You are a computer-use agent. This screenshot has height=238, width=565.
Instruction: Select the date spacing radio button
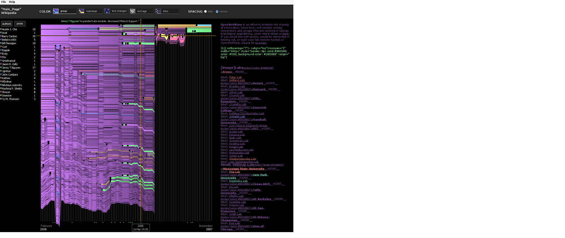coord(205,11)
